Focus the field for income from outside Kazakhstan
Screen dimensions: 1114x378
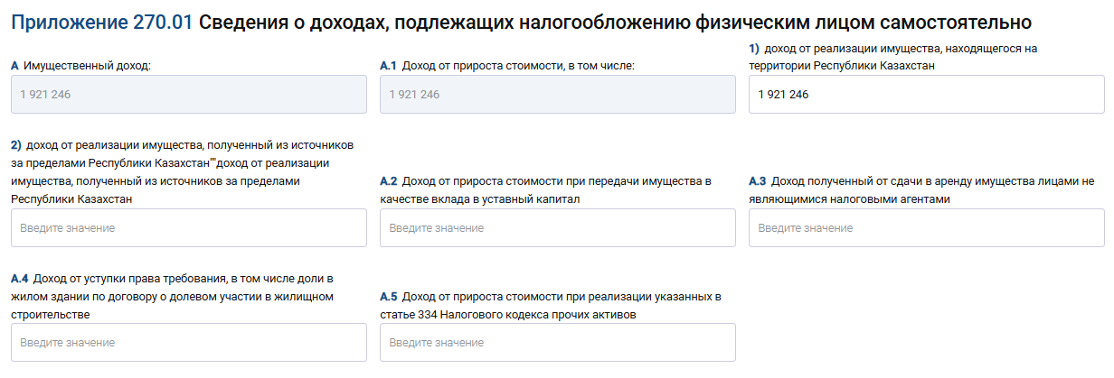[188, 228]
